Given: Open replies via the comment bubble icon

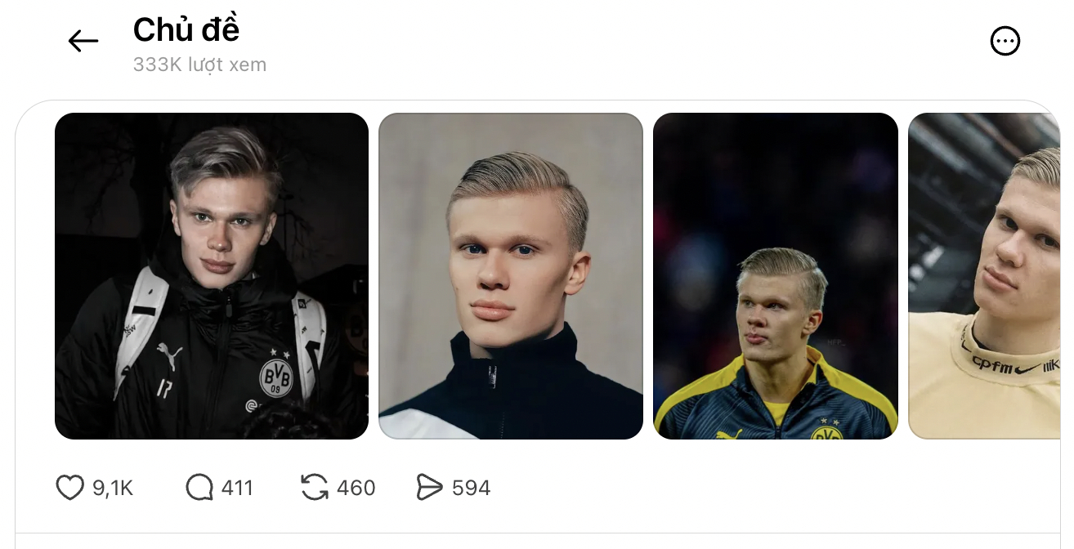Looking at the screenshot, I should [199, 488].
